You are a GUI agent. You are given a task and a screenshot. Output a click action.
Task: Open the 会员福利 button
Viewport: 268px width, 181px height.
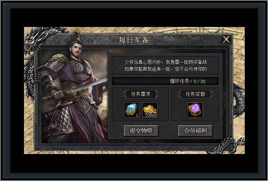tap(195, 131)
